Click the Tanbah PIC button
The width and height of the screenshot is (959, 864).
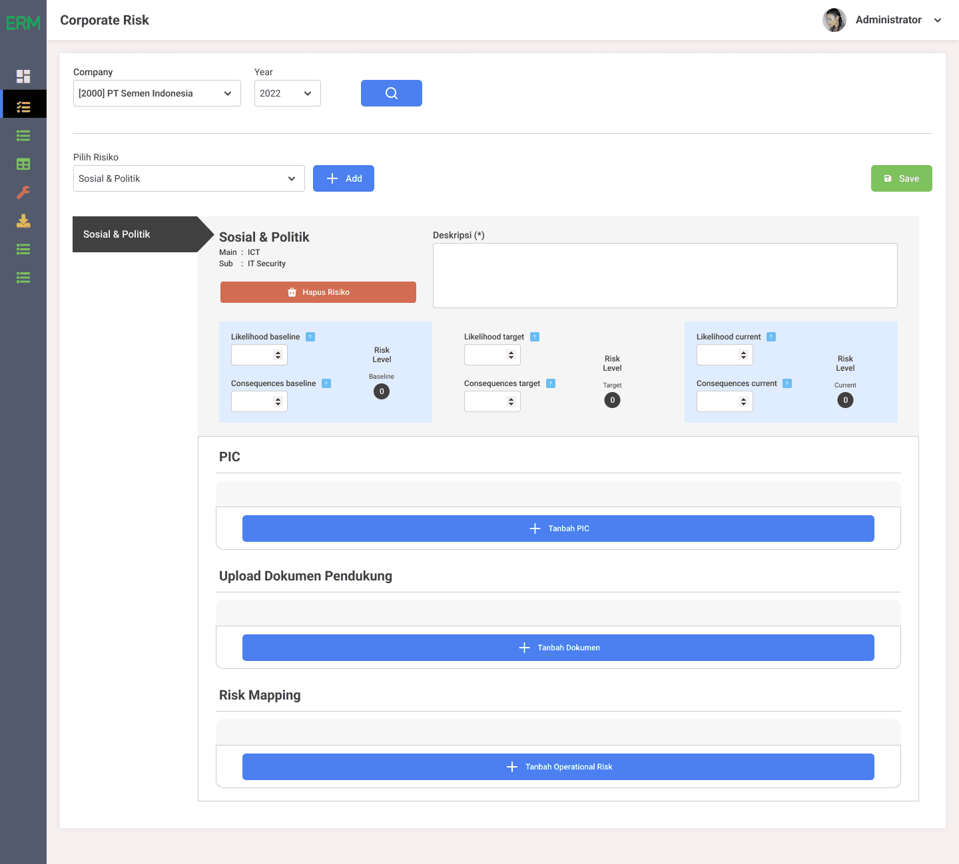[558, 529]
